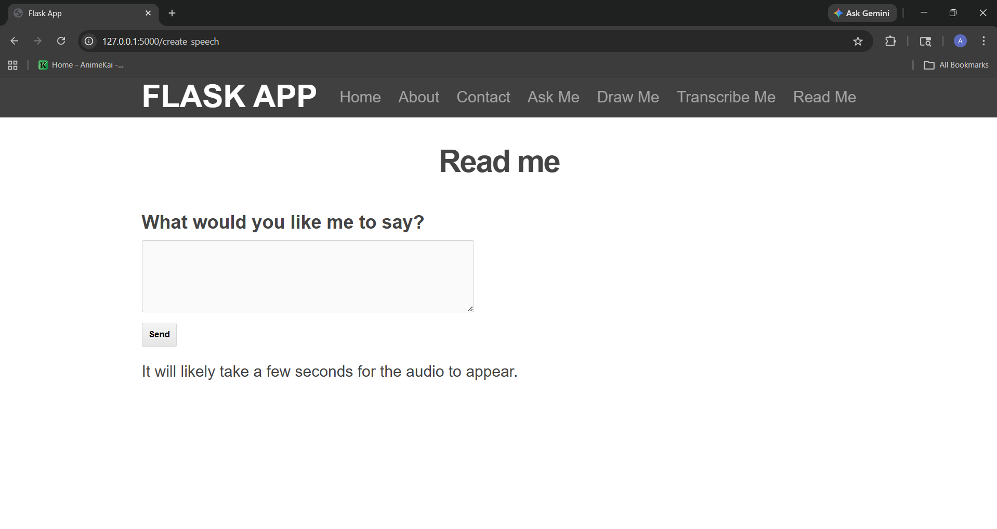Navigate to the Ask Me page
Image resolution: width=997 pixels, height=529 pixels.
point(553,97)
